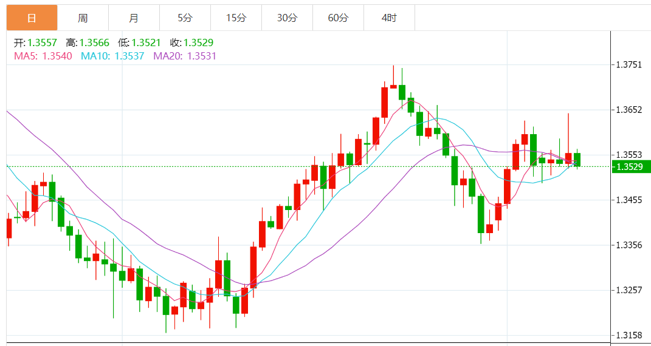651x346 pixels.
Task: Click the 收 closing price value 1.3529
Action: point(198,43)
